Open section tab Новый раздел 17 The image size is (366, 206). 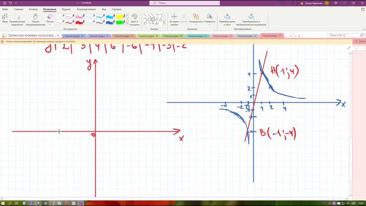click(99, 36)
